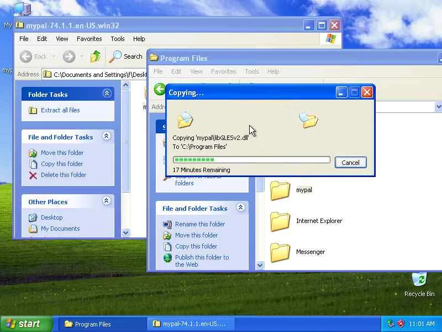Open View menu in Program Files window
The image size is (442, 332).
pyautogui.click(x=196, y=71)
